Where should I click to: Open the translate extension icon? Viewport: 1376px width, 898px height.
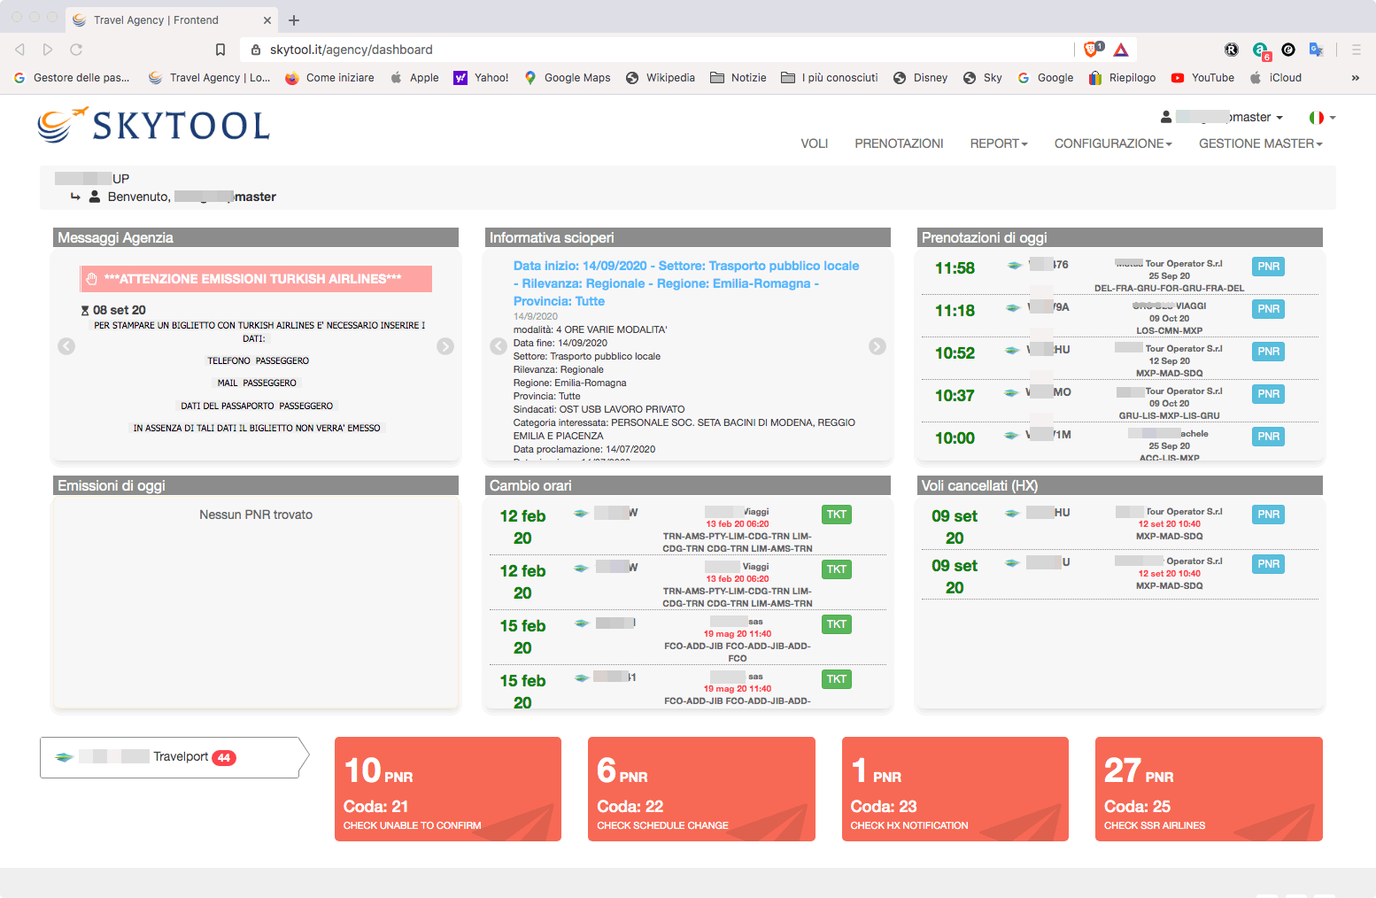[1316, 50]
